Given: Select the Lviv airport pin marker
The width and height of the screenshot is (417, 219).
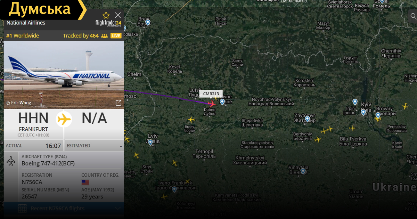Looking at the screenshot, I should 150,142.
